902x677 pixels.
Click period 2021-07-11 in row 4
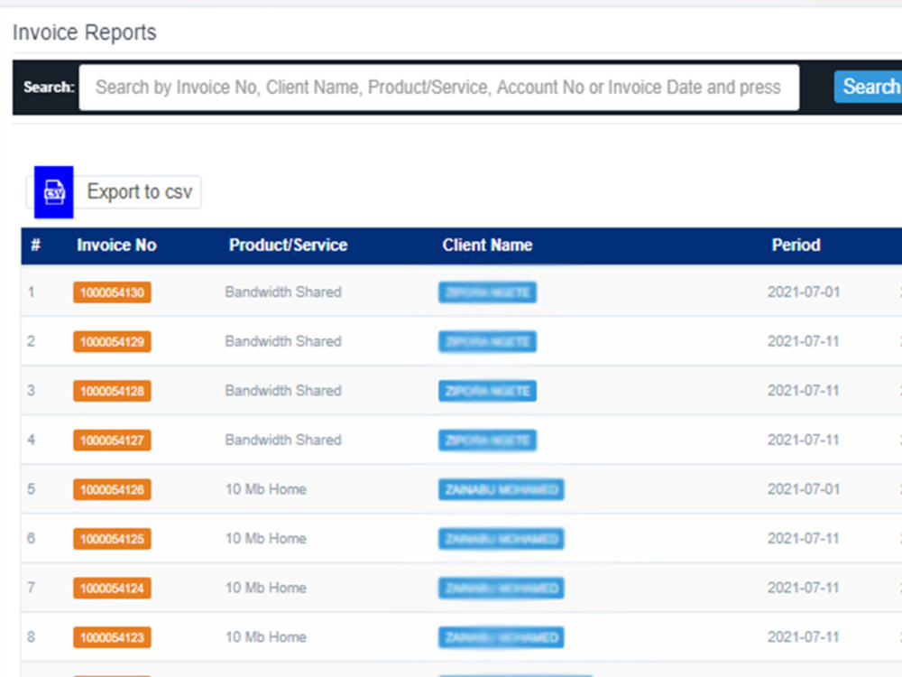[x=804, y=440]
